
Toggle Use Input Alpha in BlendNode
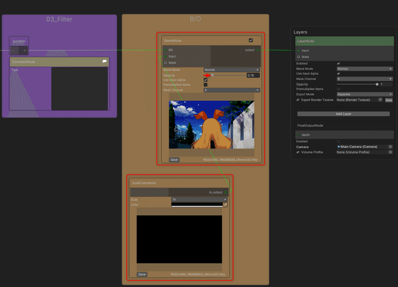(205, 80)
